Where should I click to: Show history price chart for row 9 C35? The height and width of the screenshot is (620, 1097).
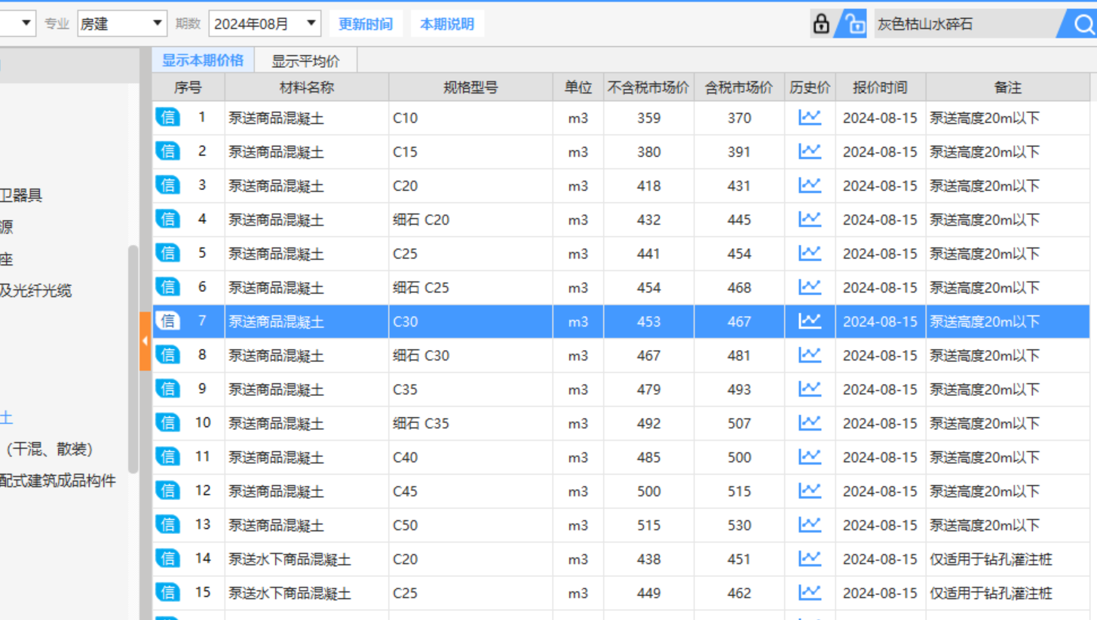point(810,389)
